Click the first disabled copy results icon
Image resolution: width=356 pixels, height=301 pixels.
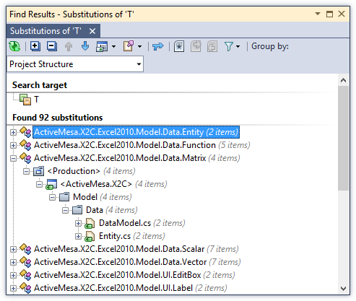click(x=196, y=46)
